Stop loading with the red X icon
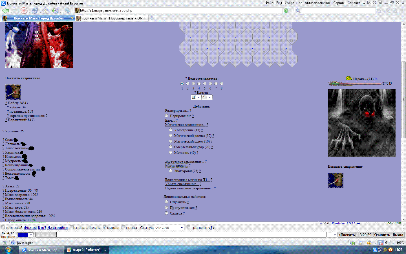The width and height of the screenshot is (406, 254). pyautogui.click(x=24, y=11)
